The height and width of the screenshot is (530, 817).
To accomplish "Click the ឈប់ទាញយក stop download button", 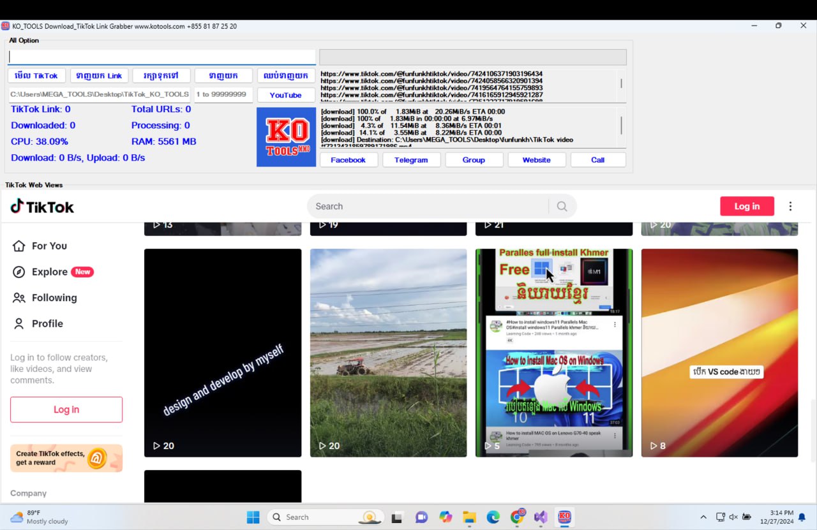I will 285,76.
